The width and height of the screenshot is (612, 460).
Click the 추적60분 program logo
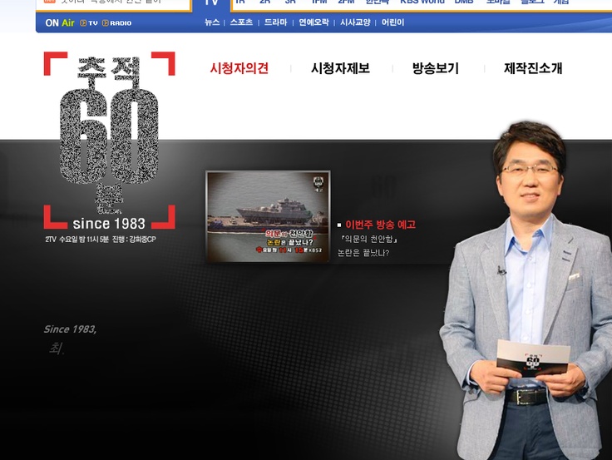coord(109,141)
